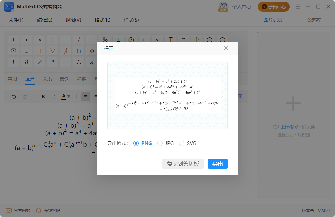335x217 pixels.
Task: Insert the bullet dot symbol
Action: [26, 40]
